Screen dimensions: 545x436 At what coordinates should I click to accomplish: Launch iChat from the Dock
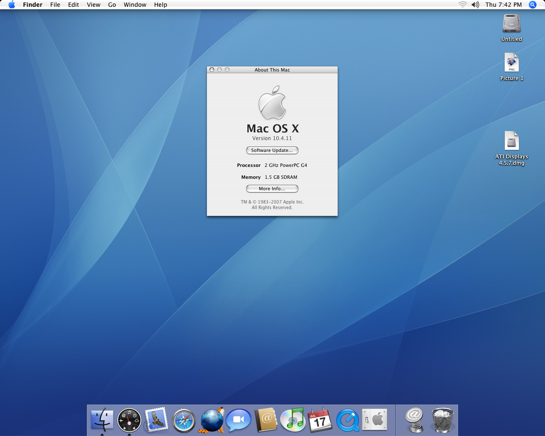point(238,420)
